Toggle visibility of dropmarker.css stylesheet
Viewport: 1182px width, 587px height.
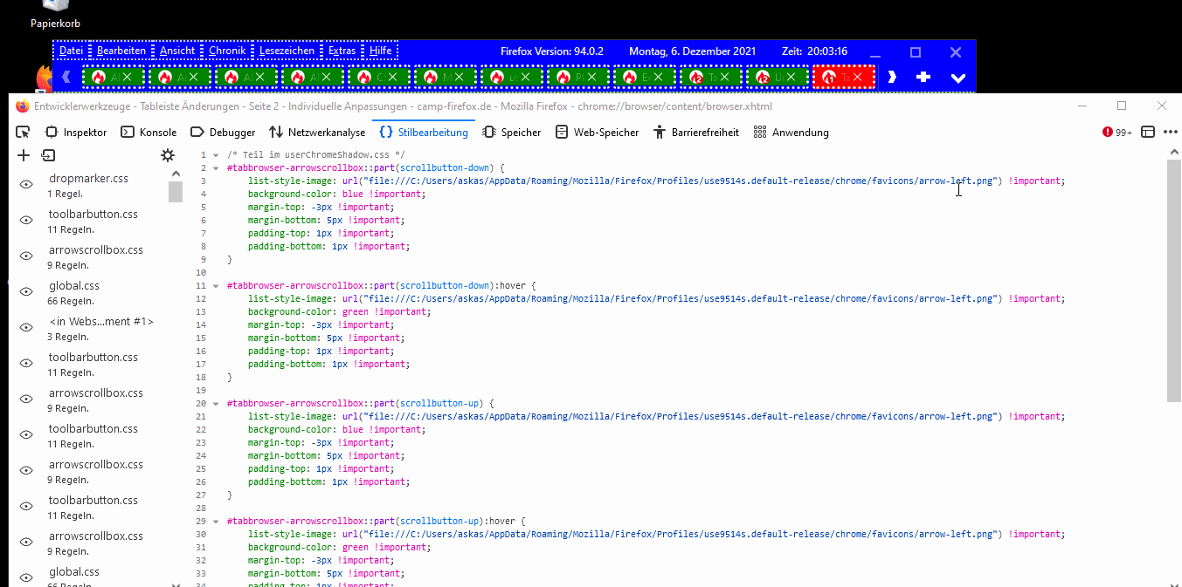(26, 184)
